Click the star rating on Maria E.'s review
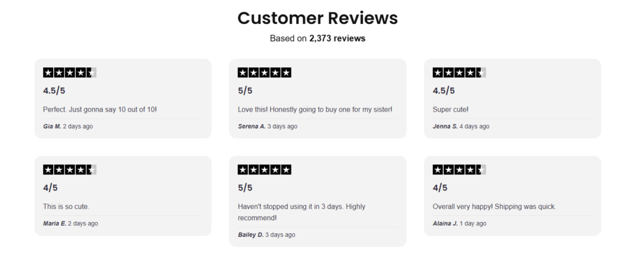This screenshot has width=633, height=256. (x=69, y=170)
